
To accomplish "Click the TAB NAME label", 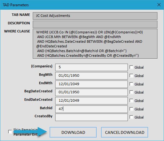I will 21,15.
